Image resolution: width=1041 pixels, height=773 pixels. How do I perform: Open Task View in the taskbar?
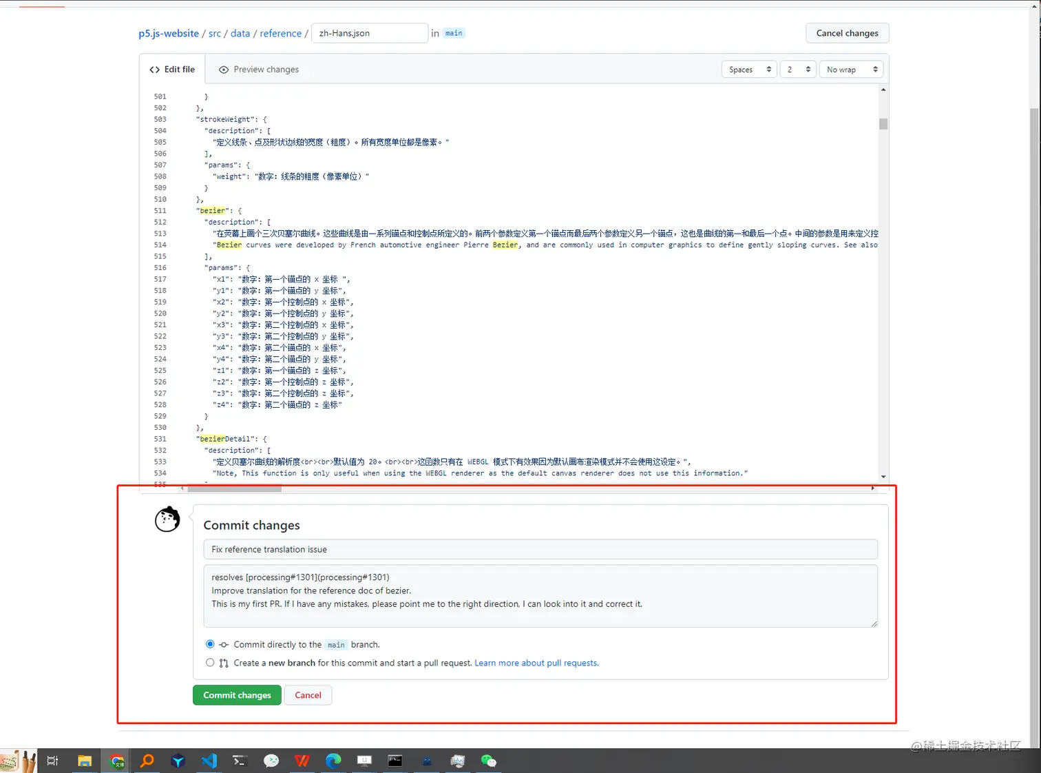point(52,761)
